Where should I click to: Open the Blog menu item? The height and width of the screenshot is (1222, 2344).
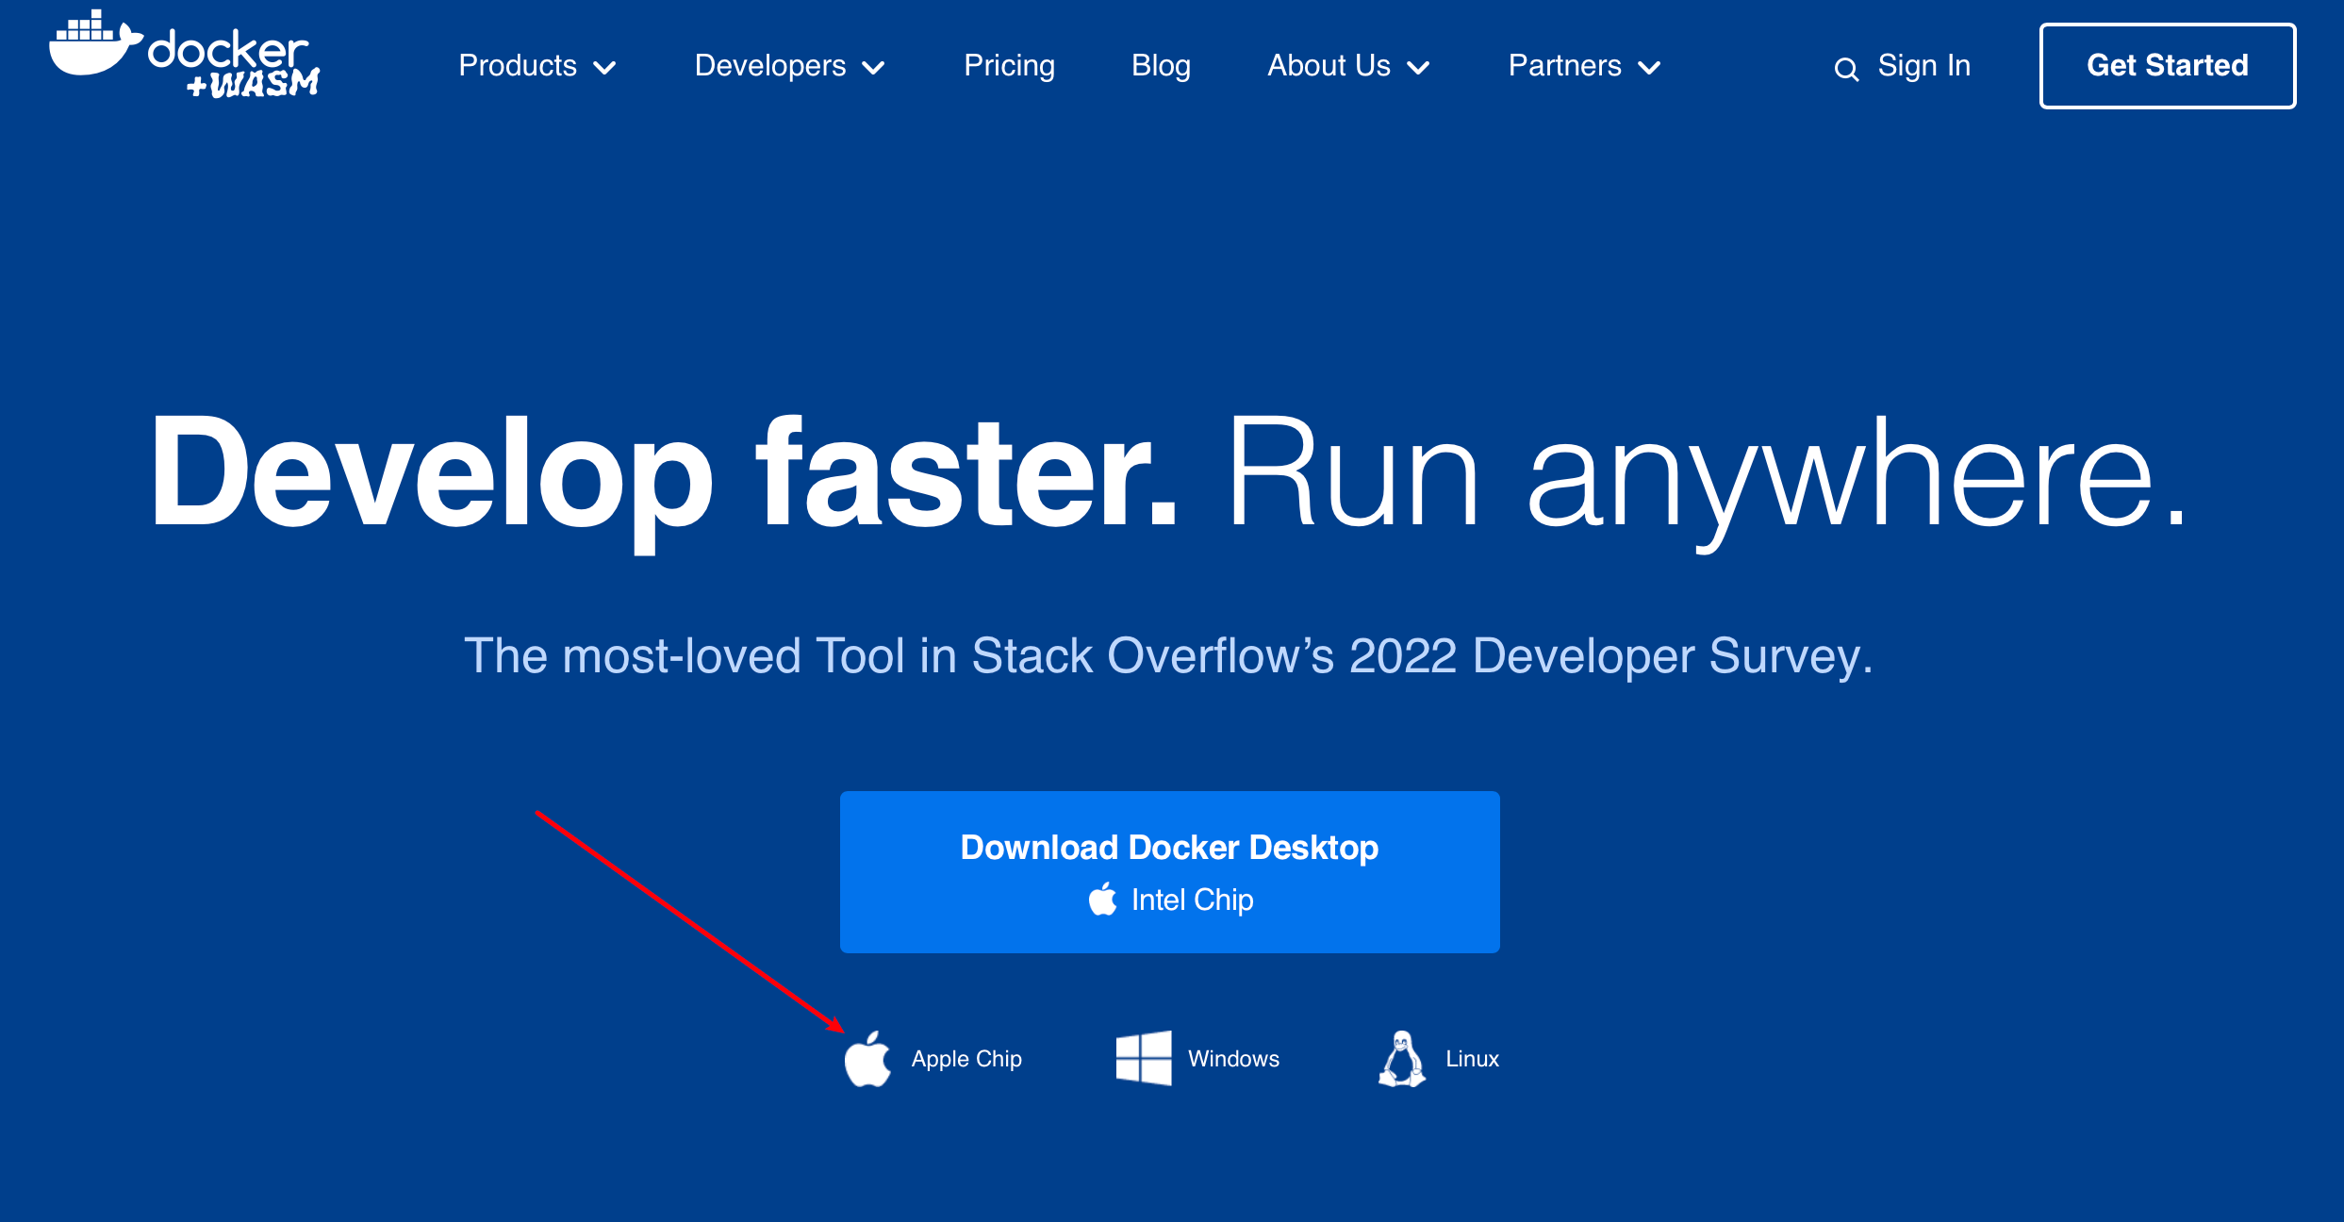tap(1161, 66)
